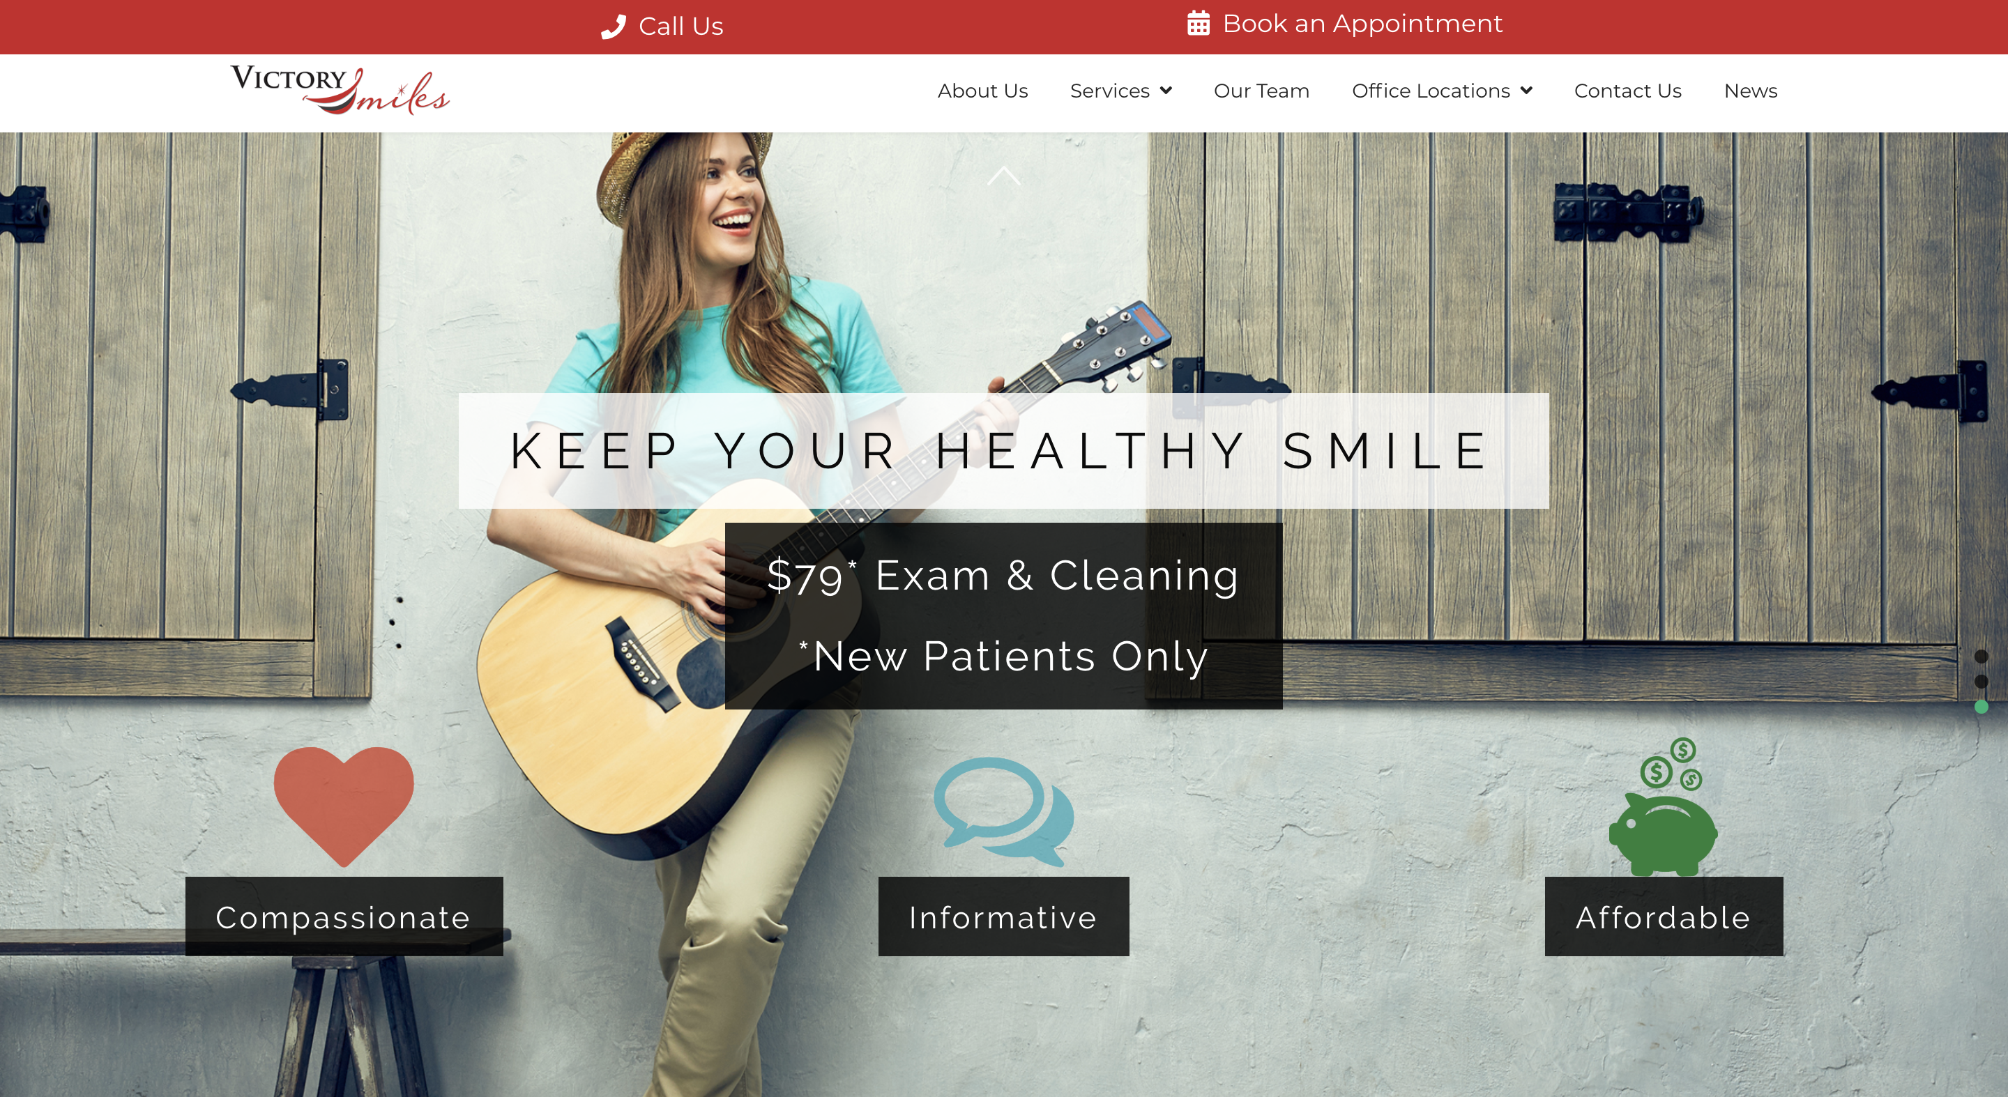Image resolution: width=2008 pixels, height=1097 pixels.
Task: Select the green active slide dot
Action: [1981, 707]
